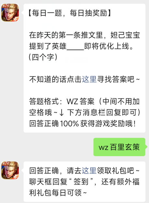Tap the '签到' keyword in the reply
The image size is (149, 203).
(81, 181)
